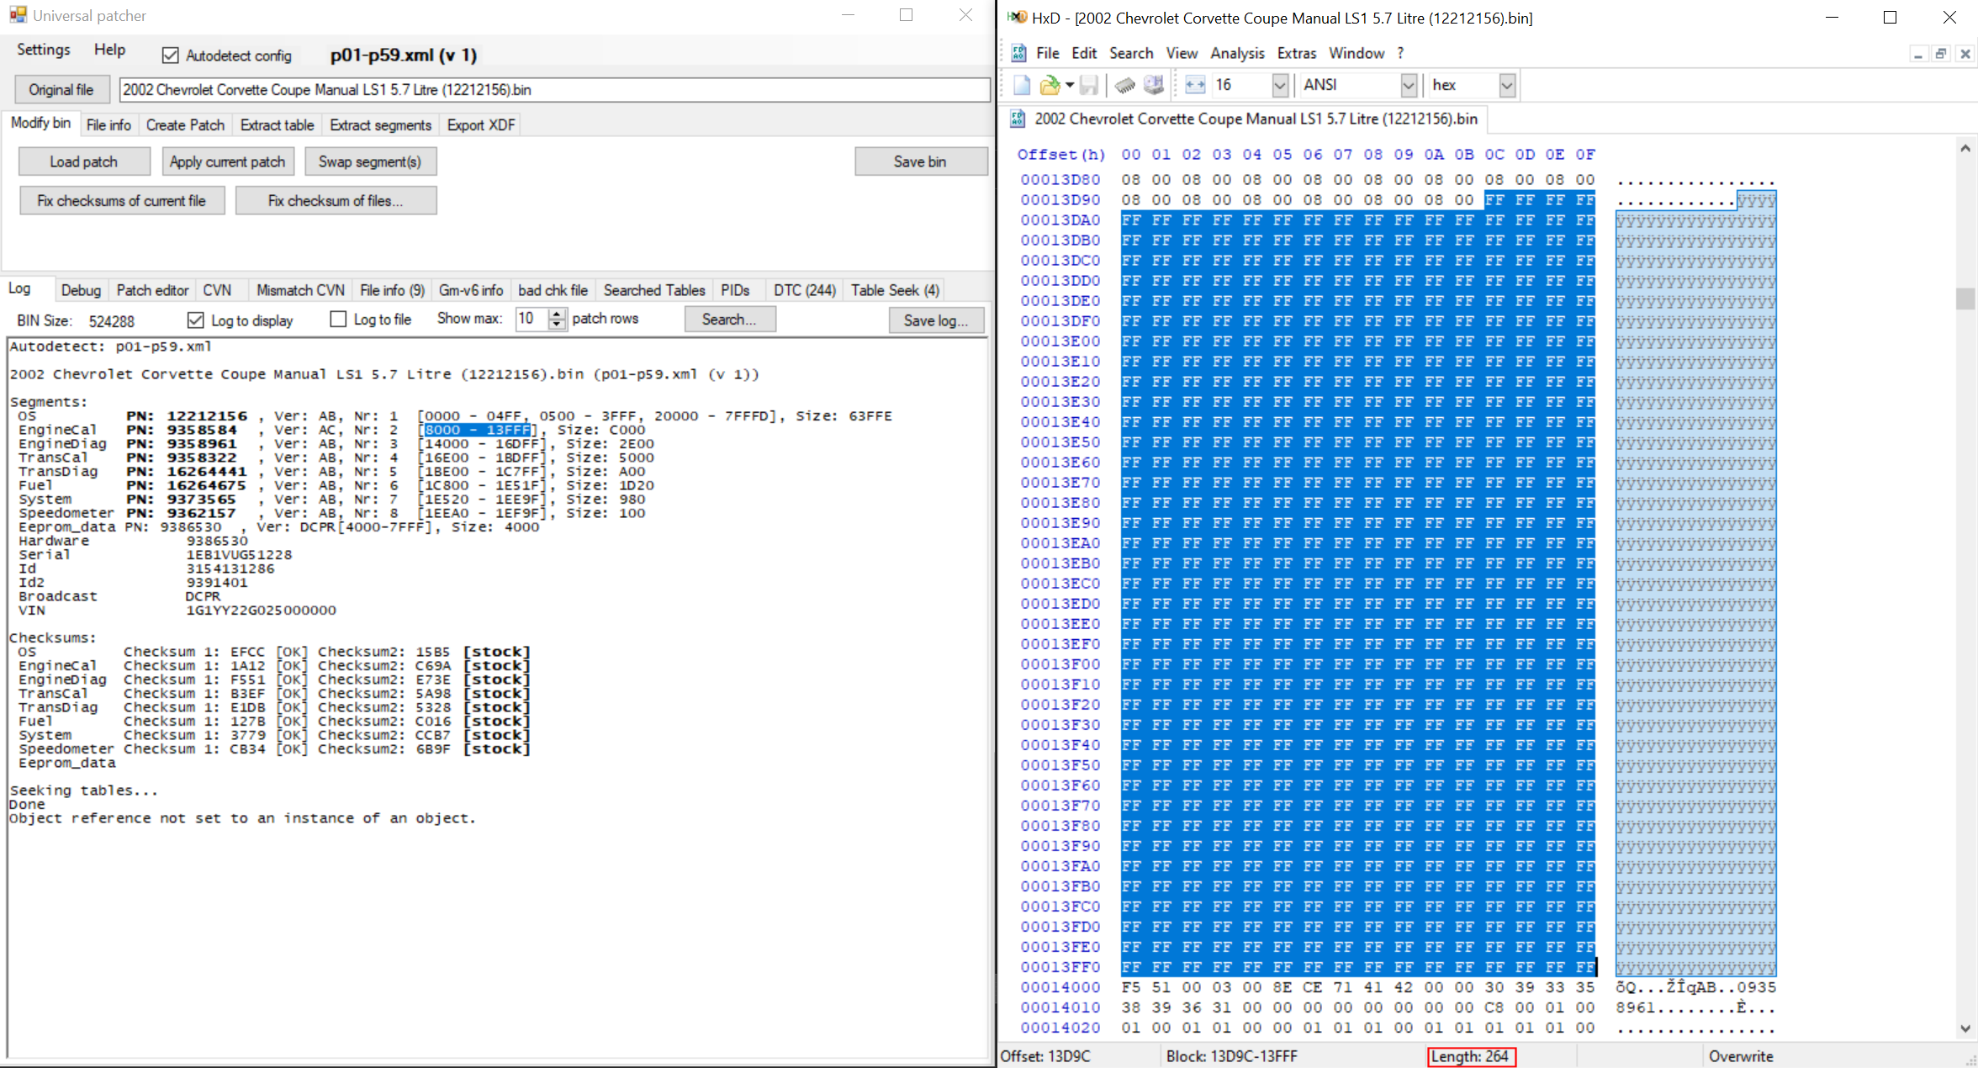Click the Fix checksum of files... button
The width and height of the screenshot is (1978, 1068).
[x=336, y=200]
